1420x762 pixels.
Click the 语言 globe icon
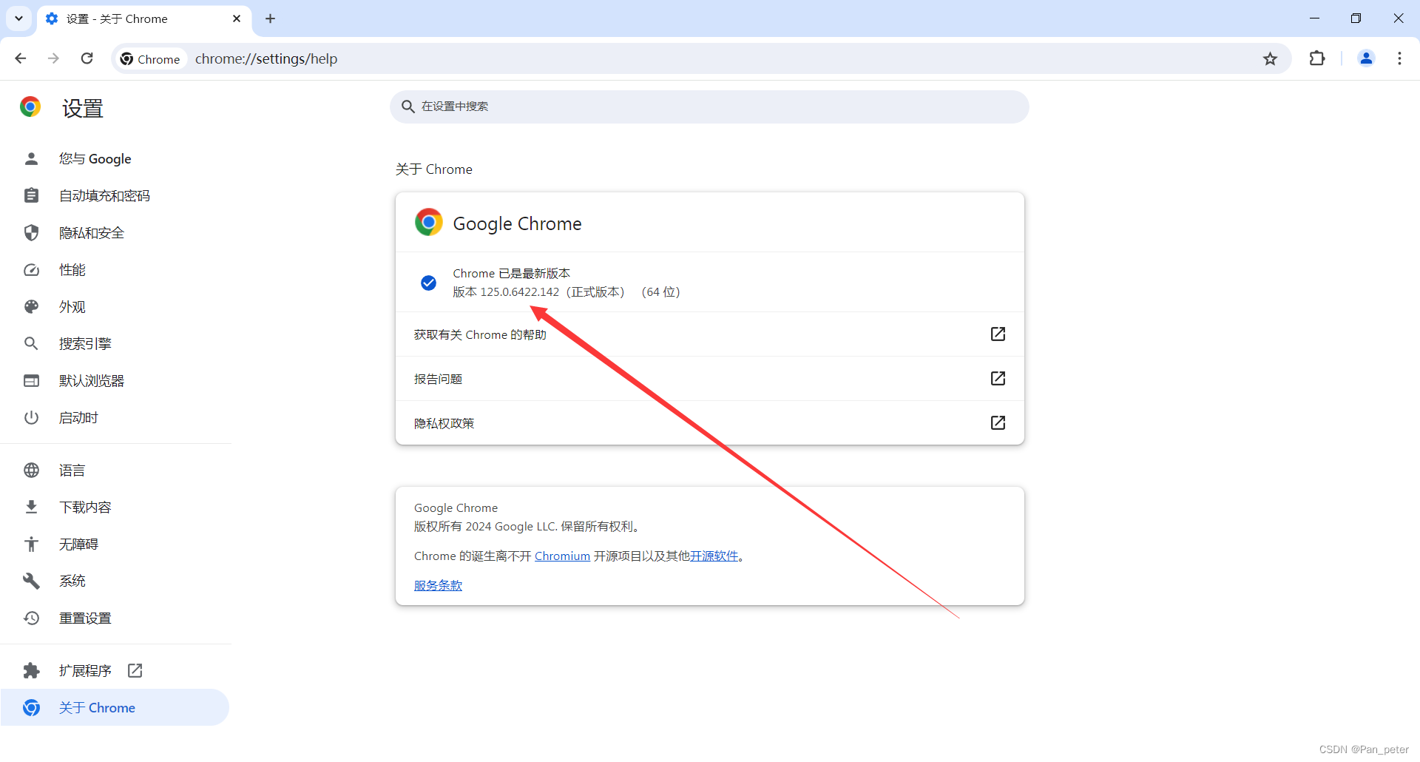coord(31,471)
